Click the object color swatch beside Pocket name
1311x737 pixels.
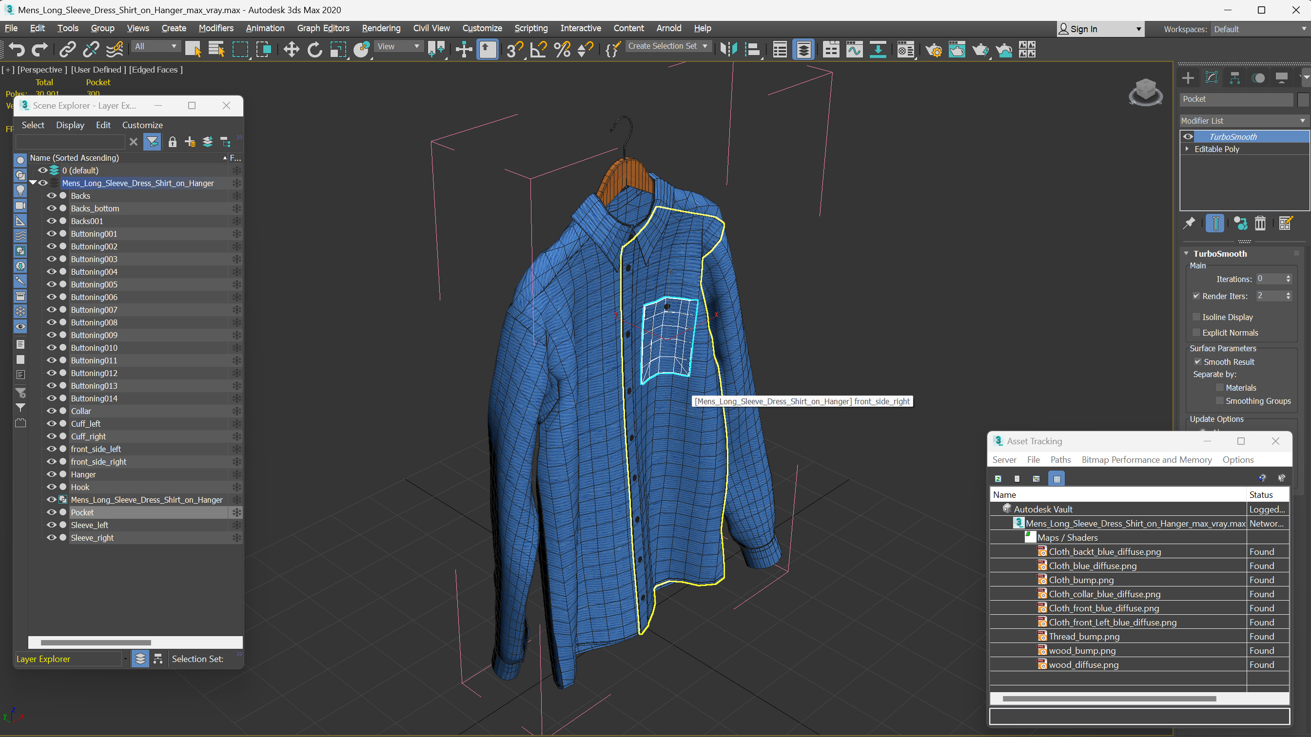click(1302, 99)
